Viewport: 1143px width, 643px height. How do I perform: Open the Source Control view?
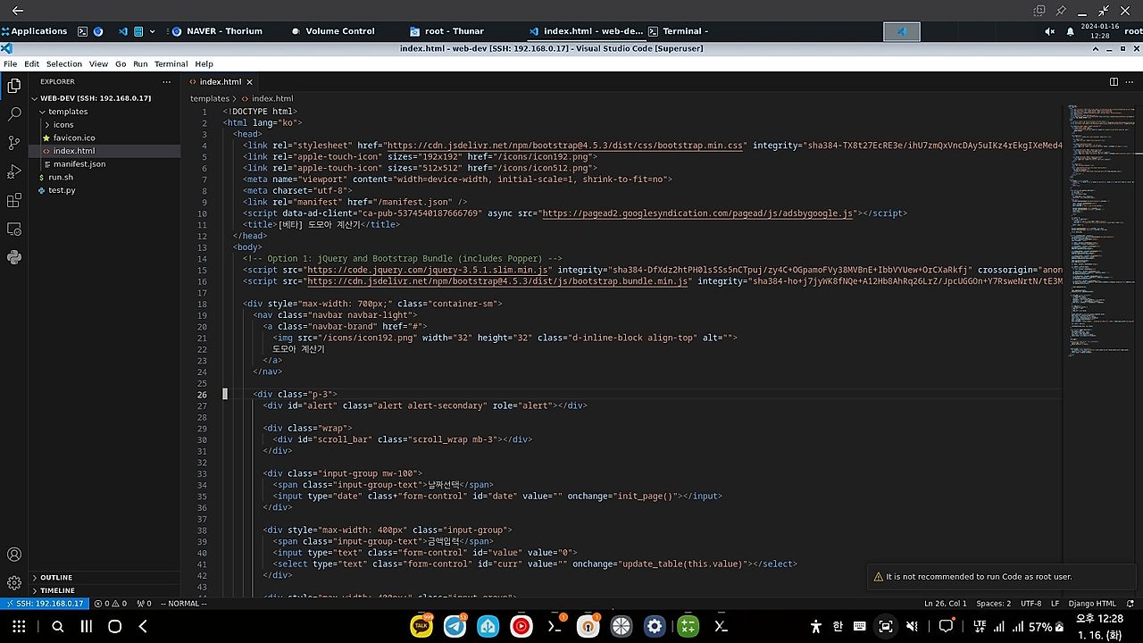[x=14, y=143]
